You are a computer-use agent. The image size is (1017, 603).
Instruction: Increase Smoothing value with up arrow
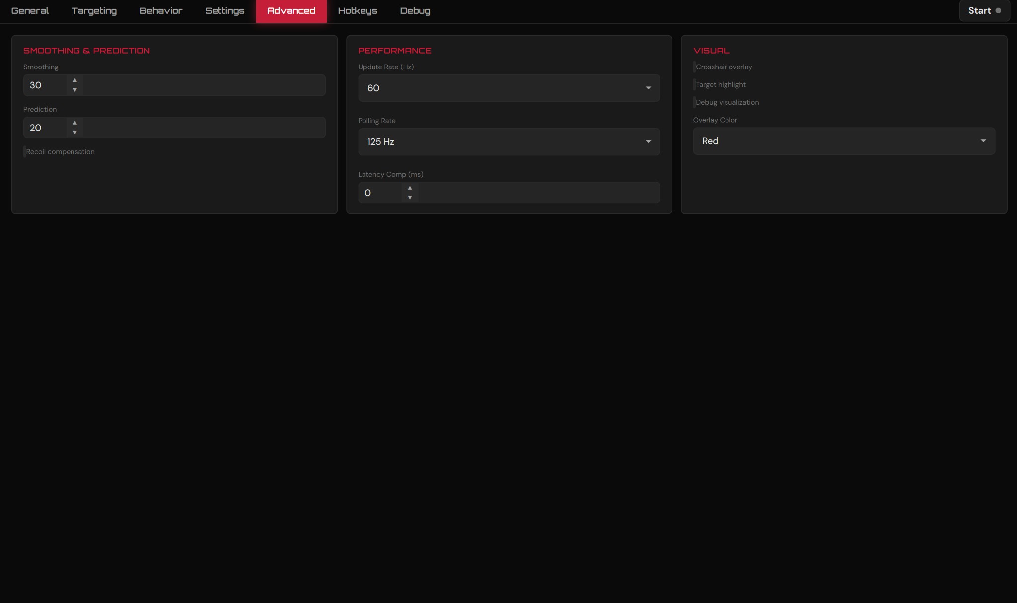click(x=75, y=80)
